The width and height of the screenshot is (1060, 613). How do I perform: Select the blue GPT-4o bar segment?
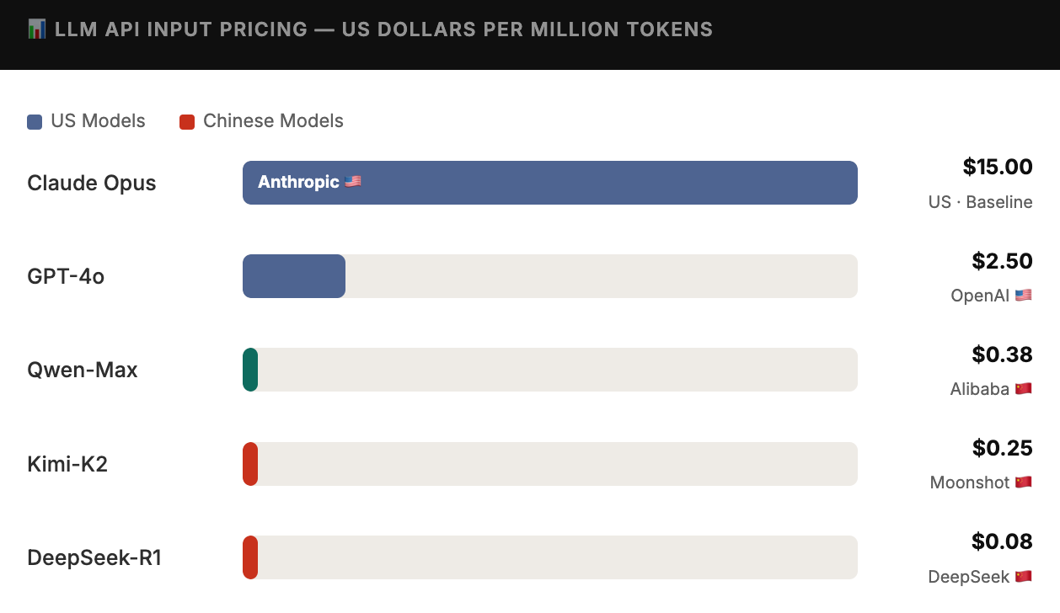click(x=294, y=276)
